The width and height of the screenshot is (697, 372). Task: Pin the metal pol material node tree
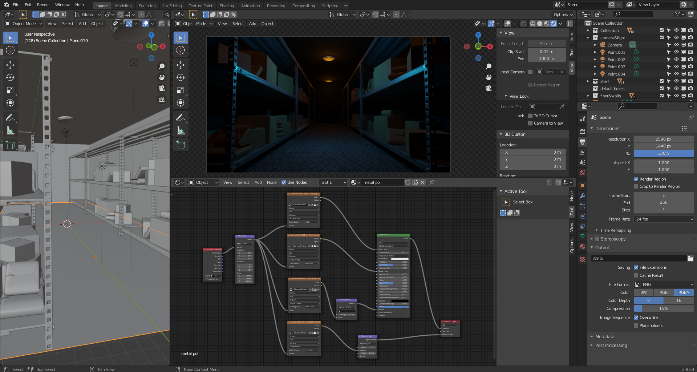432,182
